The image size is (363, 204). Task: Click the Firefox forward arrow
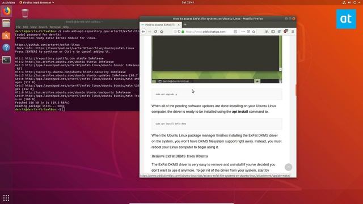150,32
